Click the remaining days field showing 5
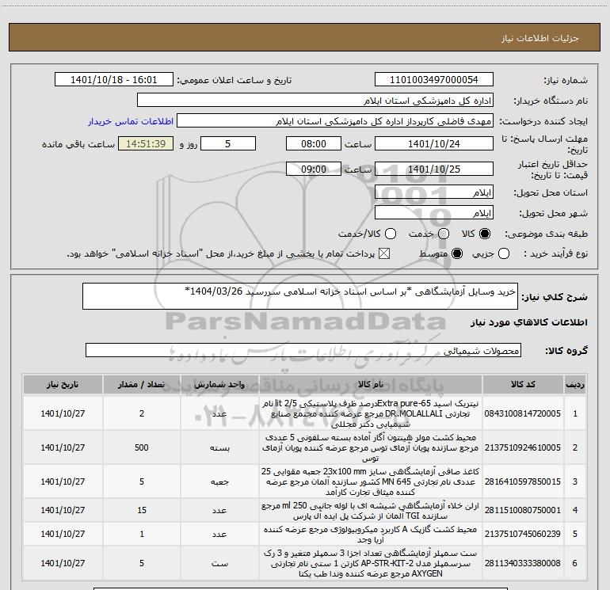The image size is (610, 590). tap(228, 143)
